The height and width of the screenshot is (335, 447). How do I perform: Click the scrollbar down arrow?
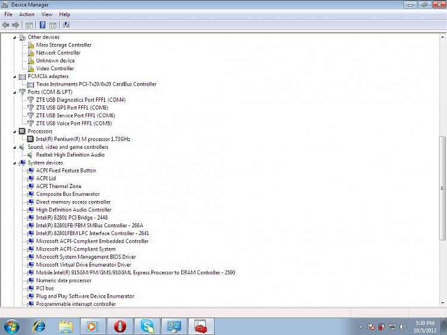442,303
